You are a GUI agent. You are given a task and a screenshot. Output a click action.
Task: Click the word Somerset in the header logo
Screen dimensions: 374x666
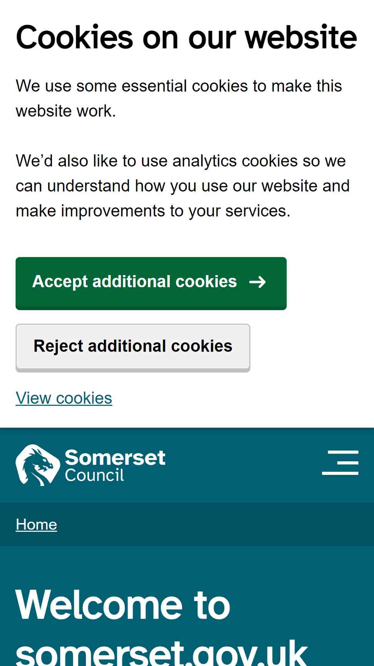115,457
